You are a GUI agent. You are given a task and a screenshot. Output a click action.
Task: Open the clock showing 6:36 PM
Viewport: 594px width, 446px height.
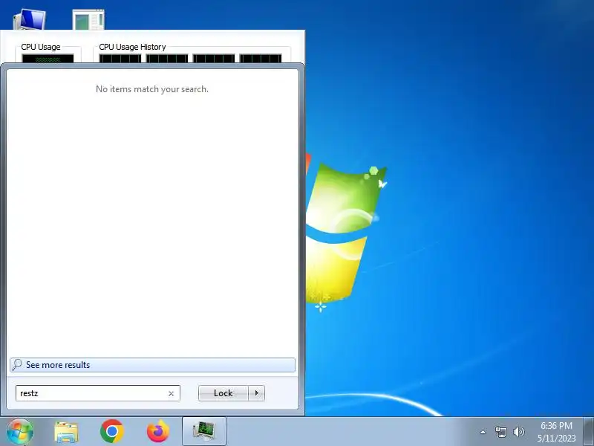pyautogui.click(x=556, y=432)
